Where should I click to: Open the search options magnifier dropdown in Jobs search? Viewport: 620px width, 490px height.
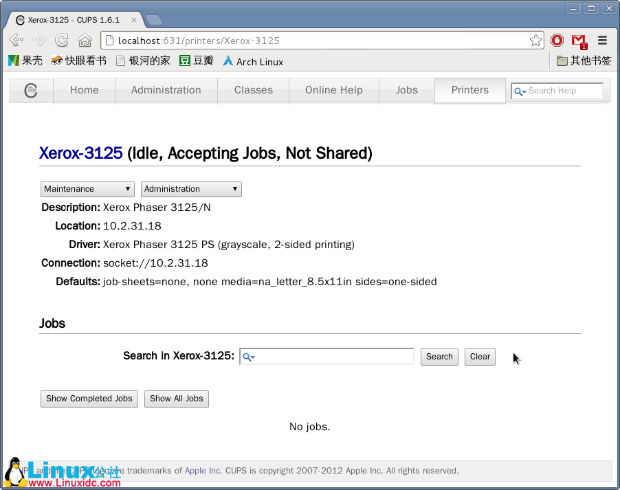pos(249,357)
